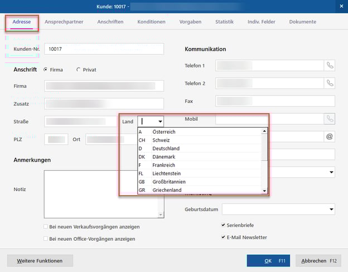Image resolution: width=348 pixels, height=272 pixels.
Task: Click the phone icon next to Telefon 2
Action: [x=330, y=84]
